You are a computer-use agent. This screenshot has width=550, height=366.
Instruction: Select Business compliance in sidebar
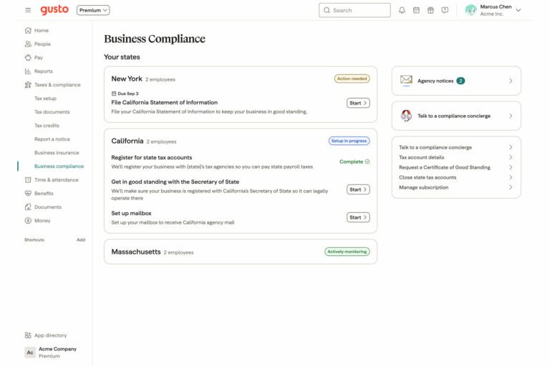[59, 167]
